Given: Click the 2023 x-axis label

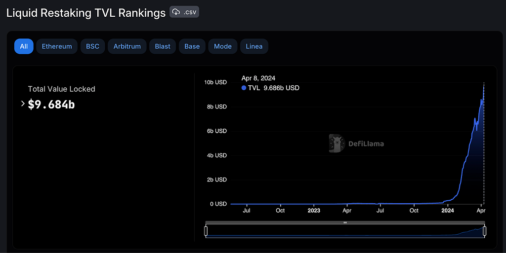Looking at the screenshot, I should coord(314,211).
